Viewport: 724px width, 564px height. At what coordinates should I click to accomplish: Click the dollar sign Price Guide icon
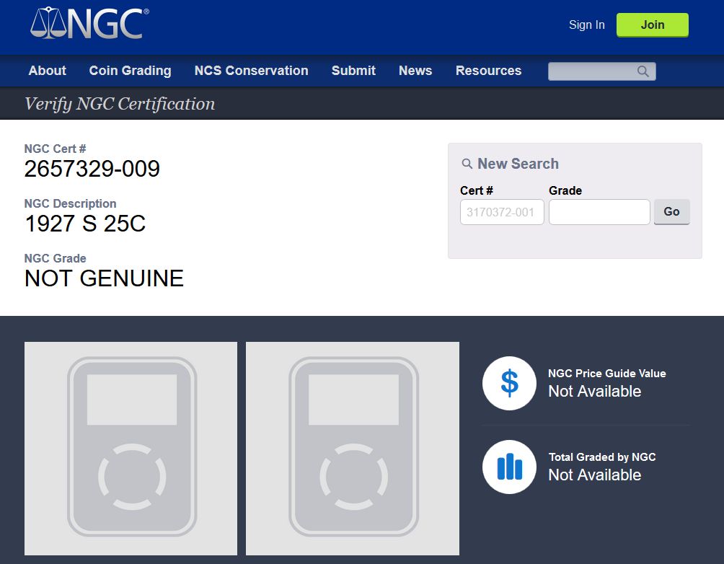click(x=509, y=383)
